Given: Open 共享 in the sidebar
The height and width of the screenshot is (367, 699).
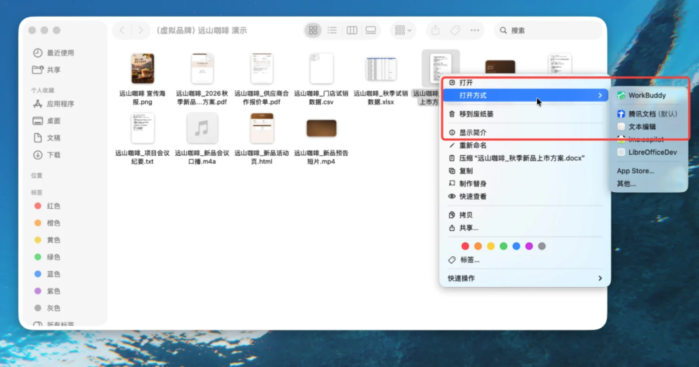Looking at the screenshot, I should coord(46,70).
